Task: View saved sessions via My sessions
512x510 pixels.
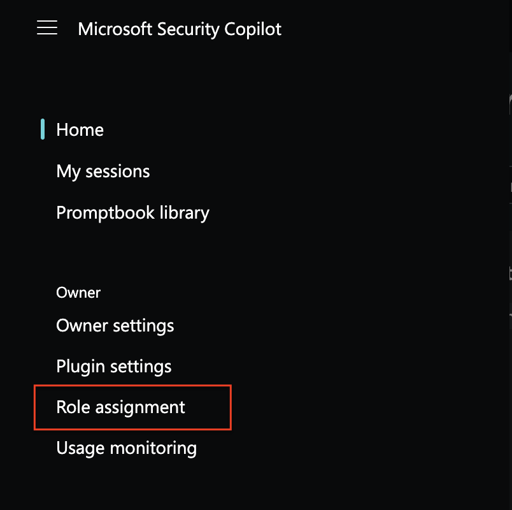Action: 103,171
